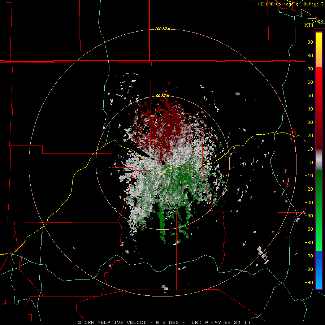Click the 100 NMI range ring label
325x325 pixels.
162,29
